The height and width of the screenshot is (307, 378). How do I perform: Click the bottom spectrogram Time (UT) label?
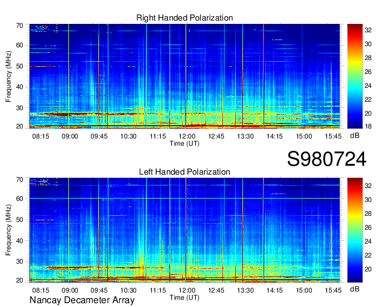click(185, 298)
